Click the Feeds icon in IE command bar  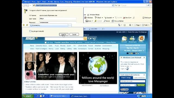pos(125,25)
